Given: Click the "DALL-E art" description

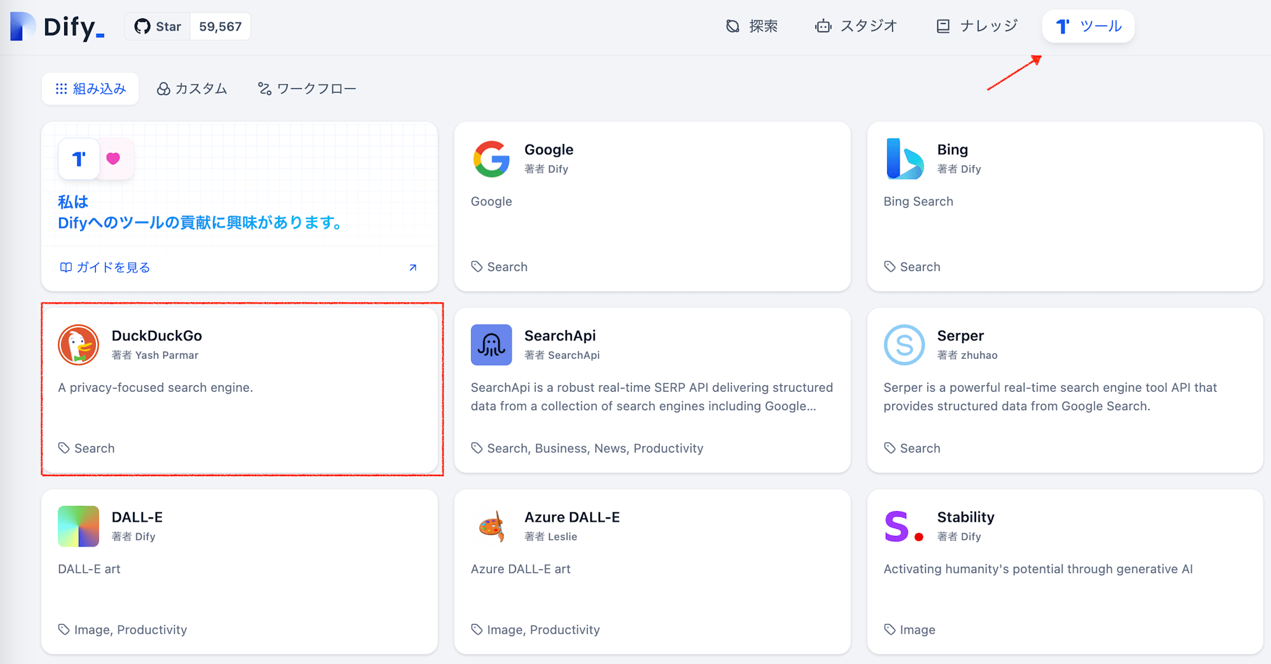Looking at the screenshot, I should click(89, 569).
